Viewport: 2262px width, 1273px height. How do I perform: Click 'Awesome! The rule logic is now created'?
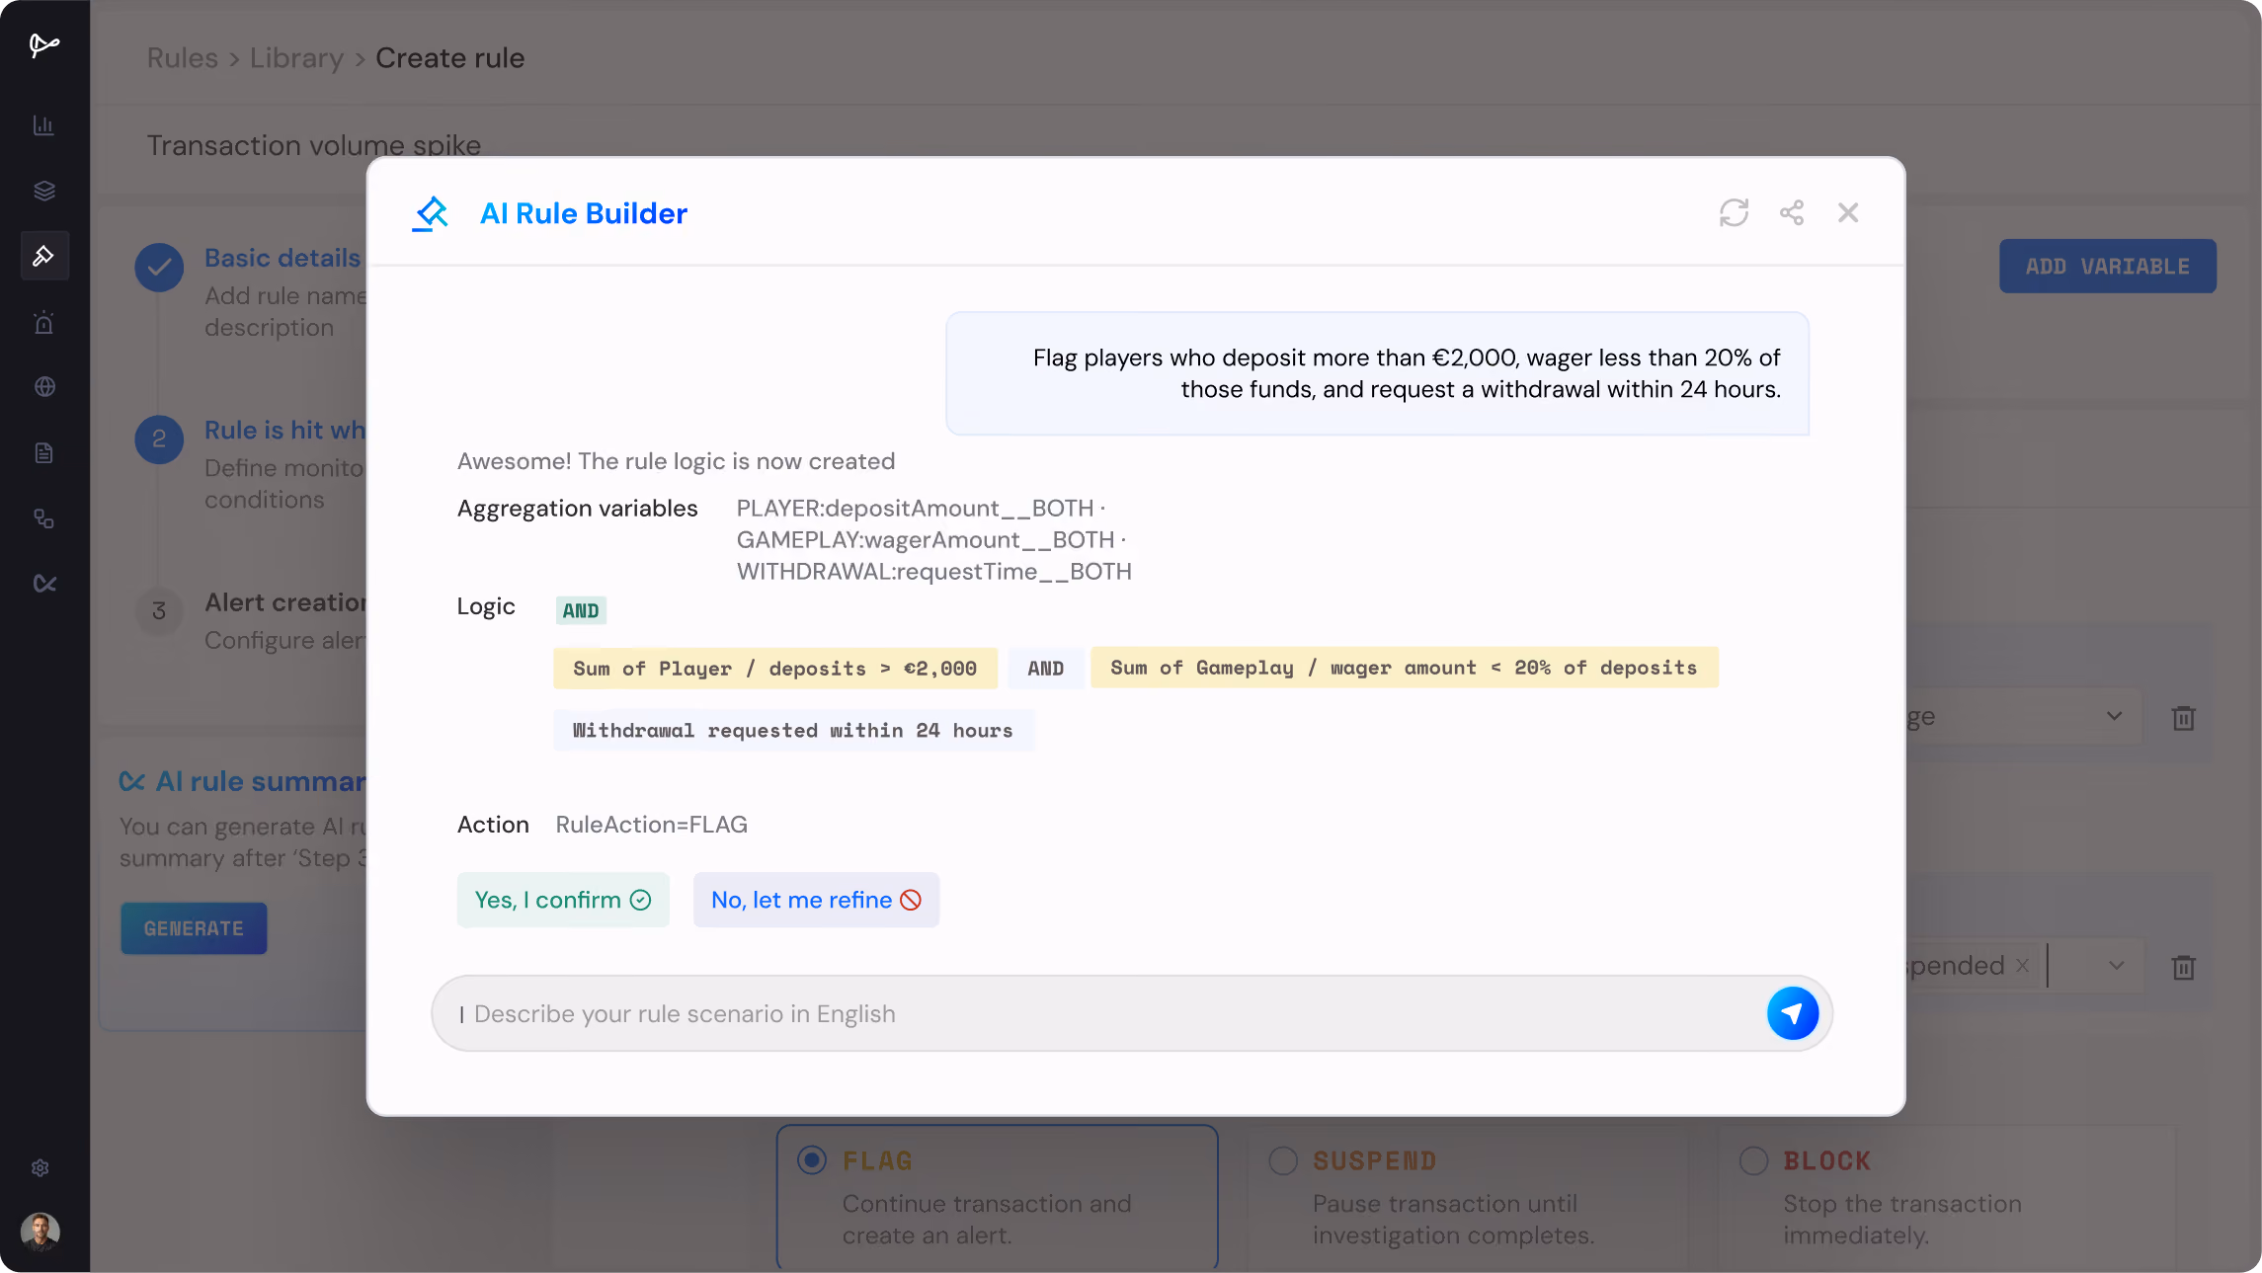click(676, 461)
